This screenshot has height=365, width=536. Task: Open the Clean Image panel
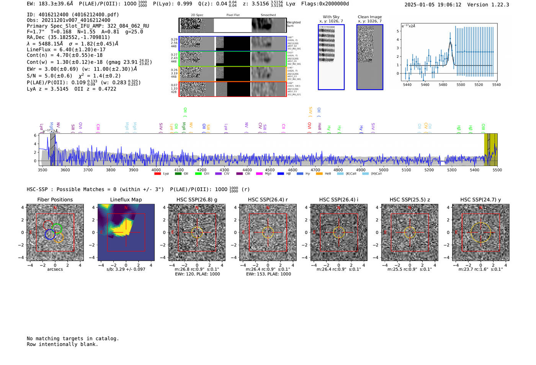tap(370, 57)
